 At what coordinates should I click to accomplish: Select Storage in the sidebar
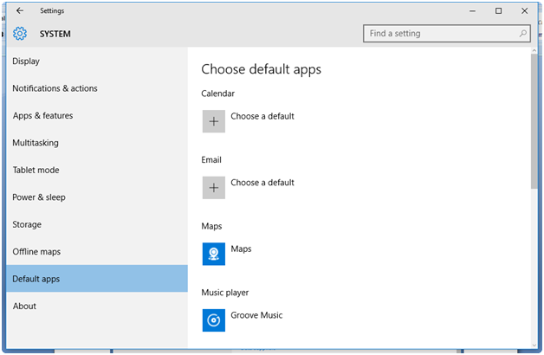click(x=27, y=224)
